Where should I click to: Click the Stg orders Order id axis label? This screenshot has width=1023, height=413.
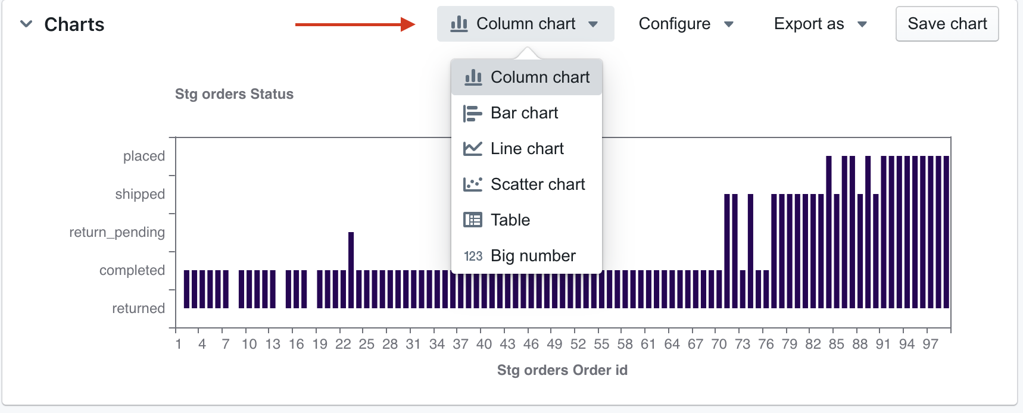click(562, 370)
